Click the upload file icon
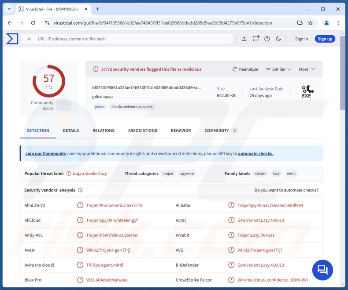The width and height of the screenshot is (348, 290). coord(244,39)
